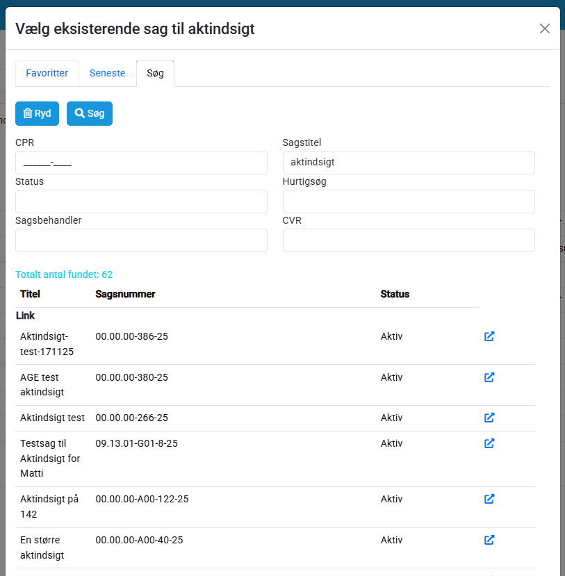The image size is (565, 576).
Task: Close the Vælg eksisterende sag dialog
Action: point(545,28)
